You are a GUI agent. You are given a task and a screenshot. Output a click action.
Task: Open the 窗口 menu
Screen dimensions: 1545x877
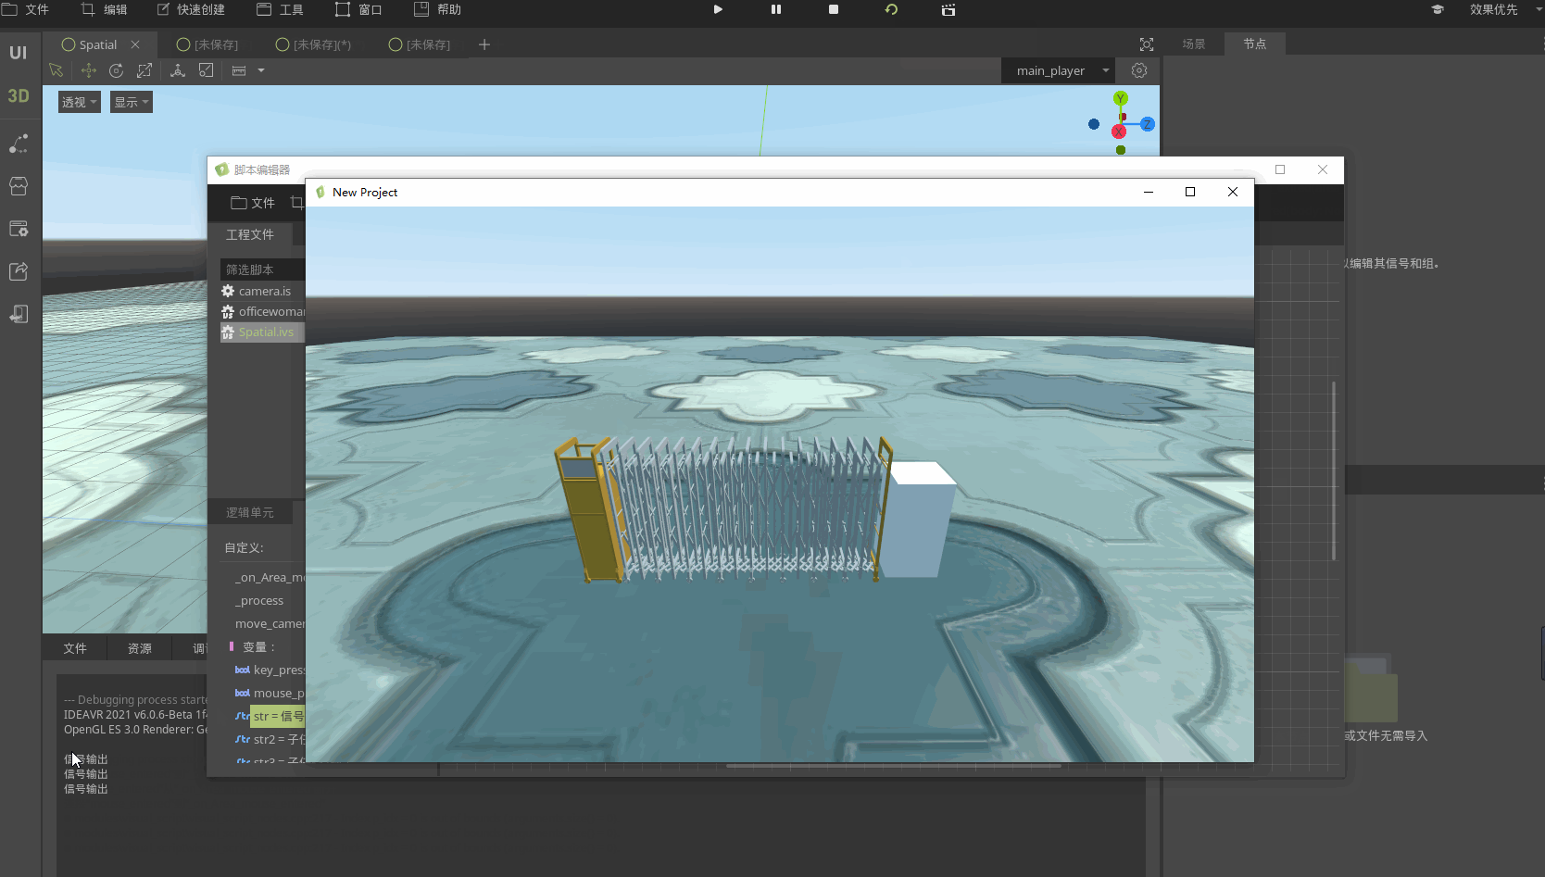[x=358, y=9]
